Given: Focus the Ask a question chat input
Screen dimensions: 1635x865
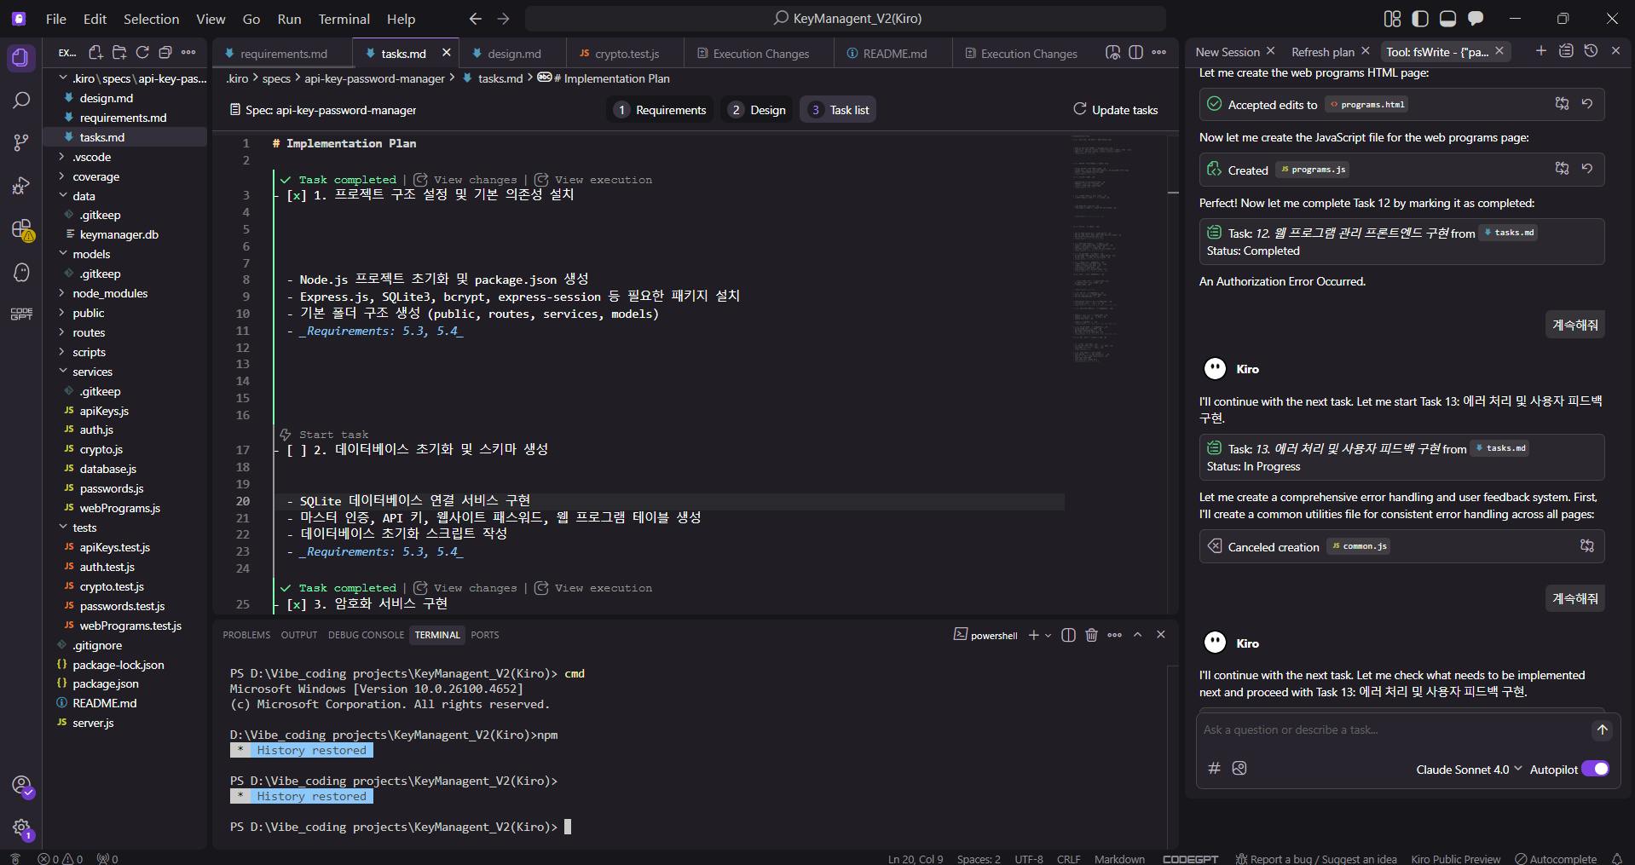Looking at the screenshot, I should [x=1389, y=729].
